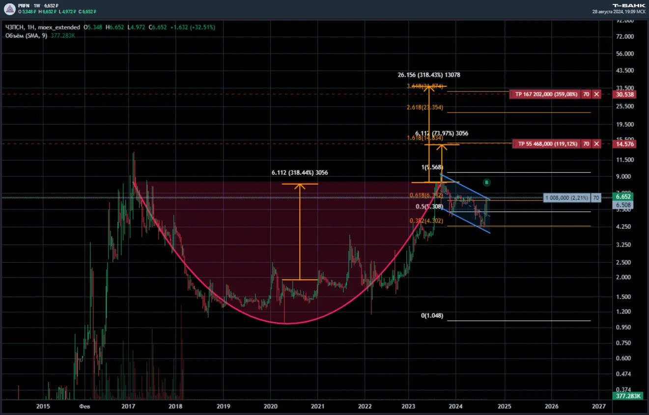This screenshot has height=415, width=649.
Task: Click quantity 70 on TP 167 order
Action: (586, 94)
